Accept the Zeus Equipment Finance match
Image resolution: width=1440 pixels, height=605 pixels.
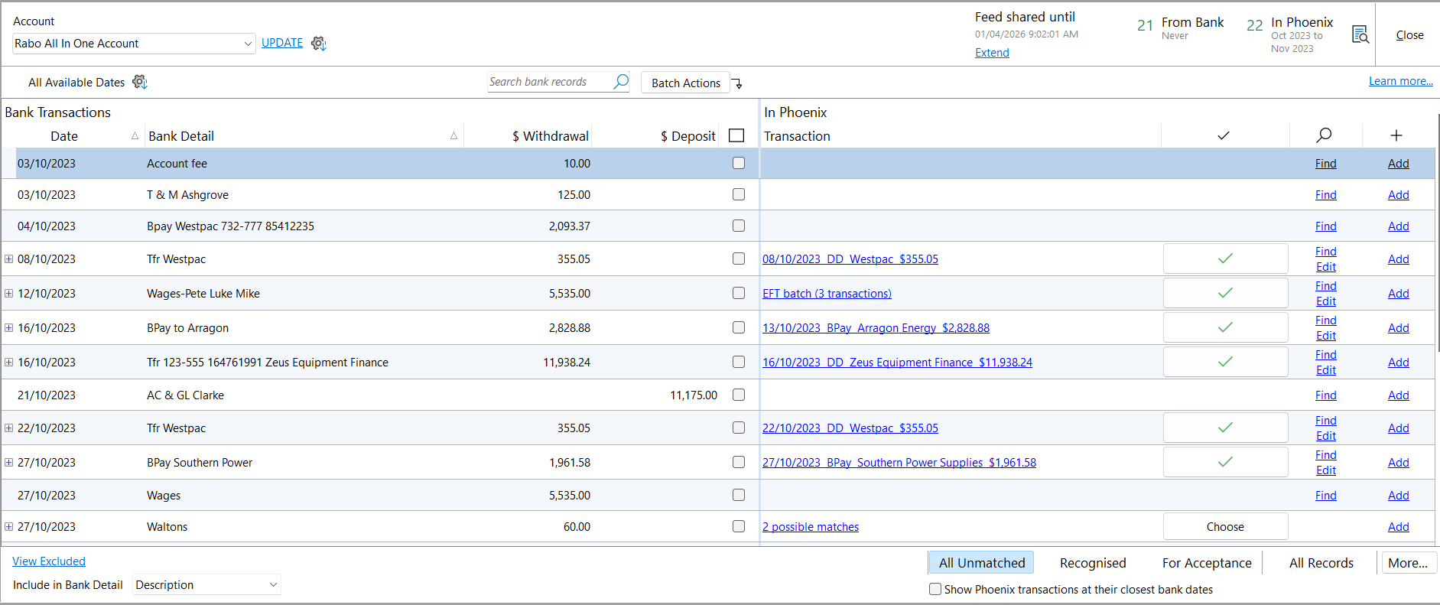coord(1225,362)
